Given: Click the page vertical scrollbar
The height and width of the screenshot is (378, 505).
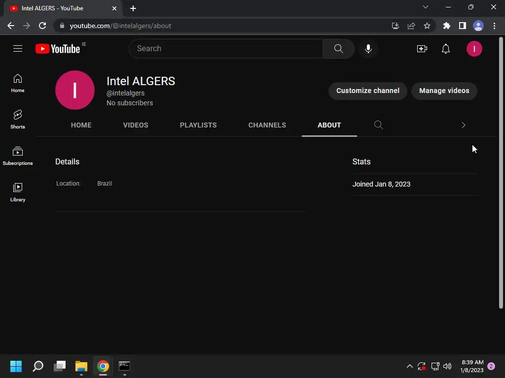Looking at the screenshot, I should click(501, 173).
